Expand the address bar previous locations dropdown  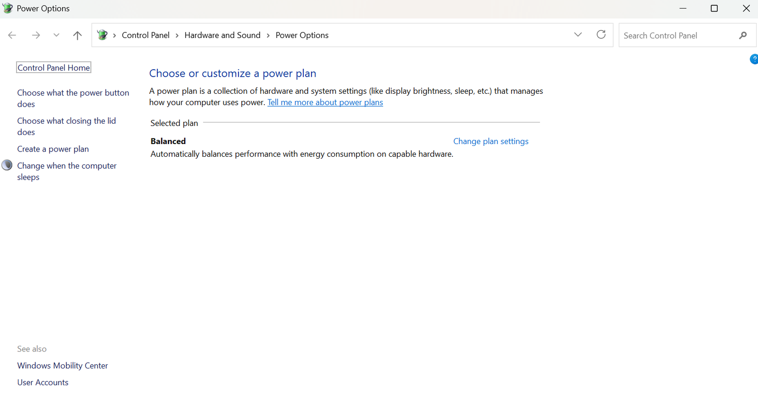coord(578,35)
